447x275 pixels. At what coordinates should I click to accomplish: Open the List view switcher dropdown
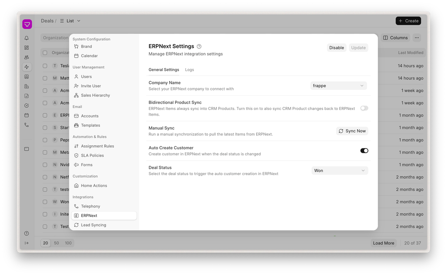70,21
